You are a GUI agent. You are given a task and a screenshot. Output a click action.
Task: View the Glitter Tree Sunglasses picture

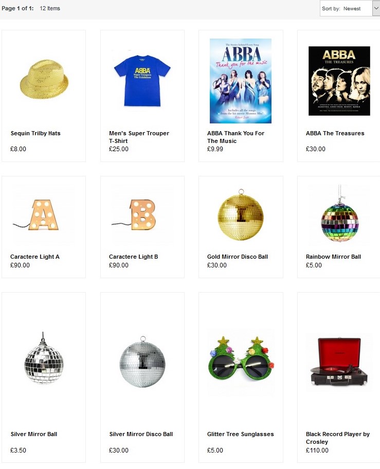[241, 362]
